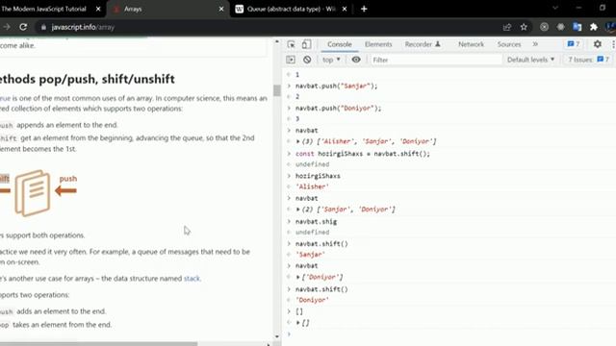Viewport: 616px width, 346px height.
Task: Open the Sources panel tab
Action: pos(509,44)
